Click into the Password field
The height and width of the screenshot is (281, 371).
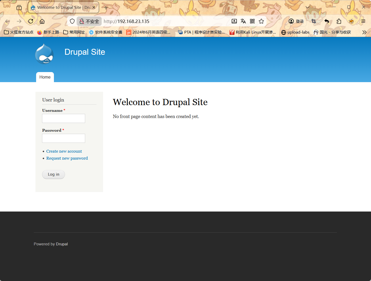(x=63, y=138)
